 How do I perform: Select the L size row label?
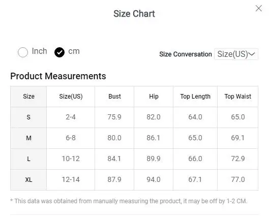28,159
